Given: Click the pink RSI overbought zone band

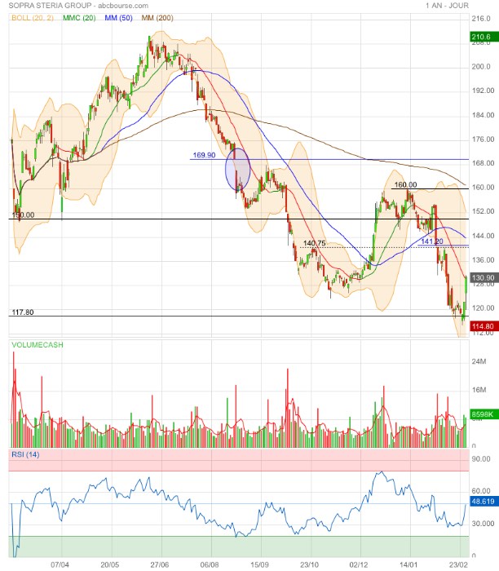Looking at the screenshot, I should (239, 460).
